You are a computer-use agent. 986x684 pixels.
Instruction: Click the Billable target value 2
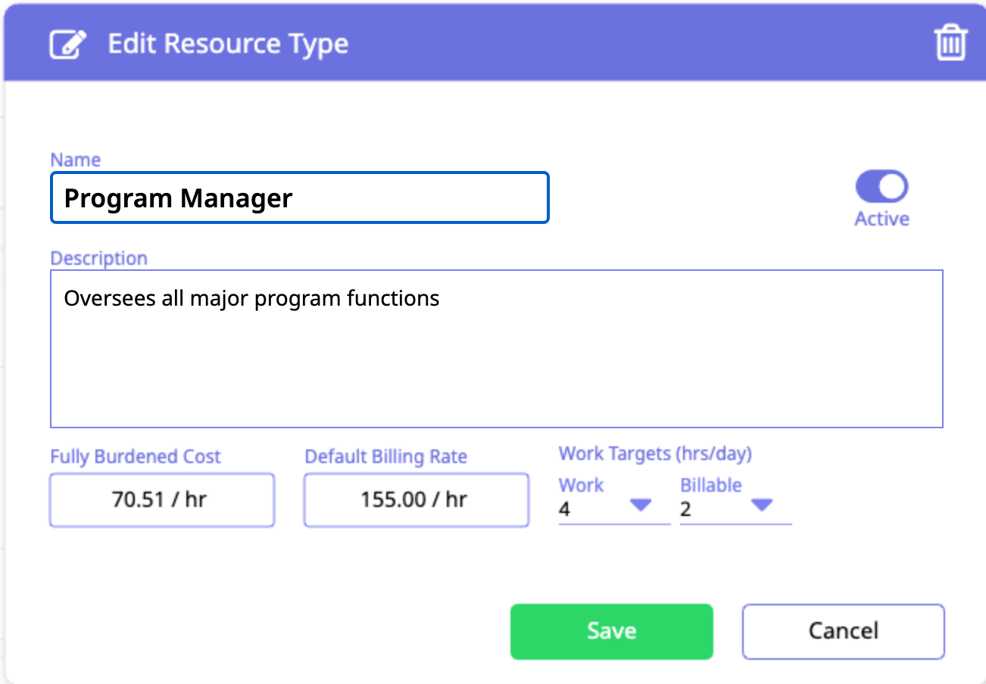click(x=686, y=509)
